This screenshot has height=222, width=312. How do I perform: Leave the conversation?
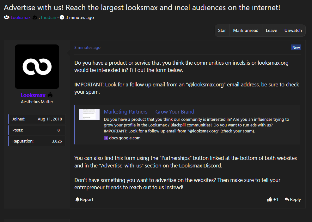point(272,30)
